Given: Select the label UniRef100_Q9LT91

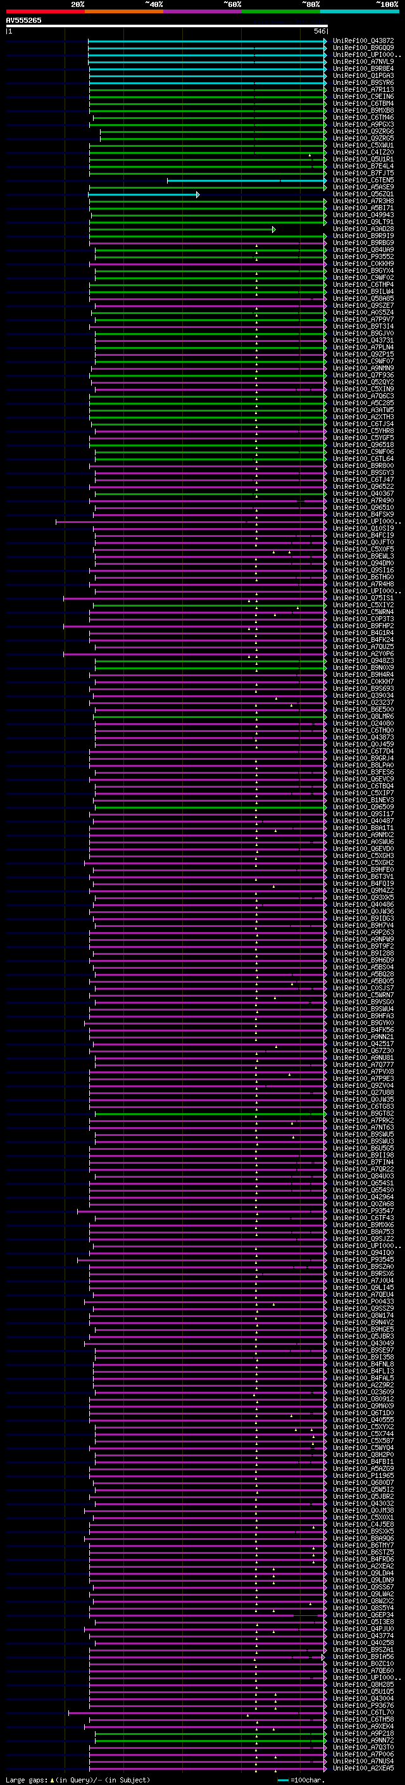Looking at the screenshot, I should coord(363,222).
